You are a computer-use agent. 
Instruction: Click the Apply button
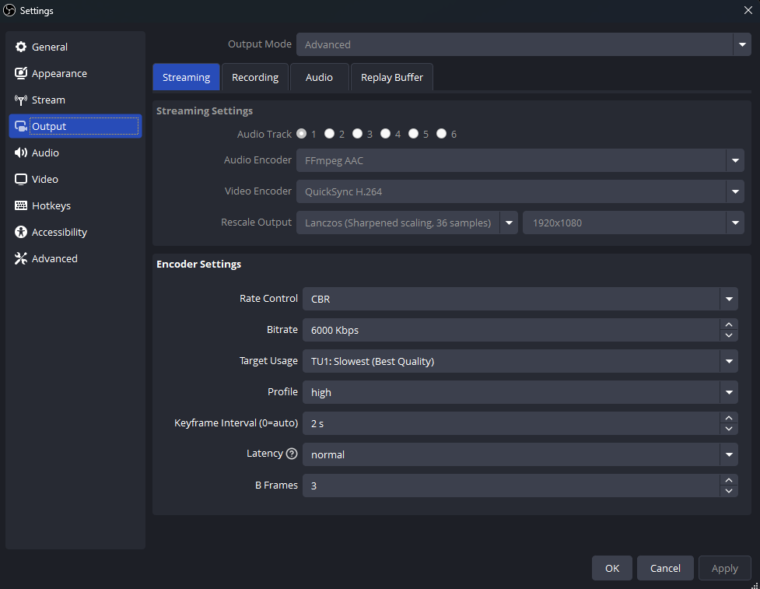click(724, 568)
